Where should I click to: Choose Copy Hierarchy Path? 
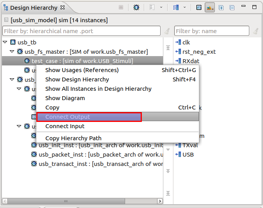(118, 138)
